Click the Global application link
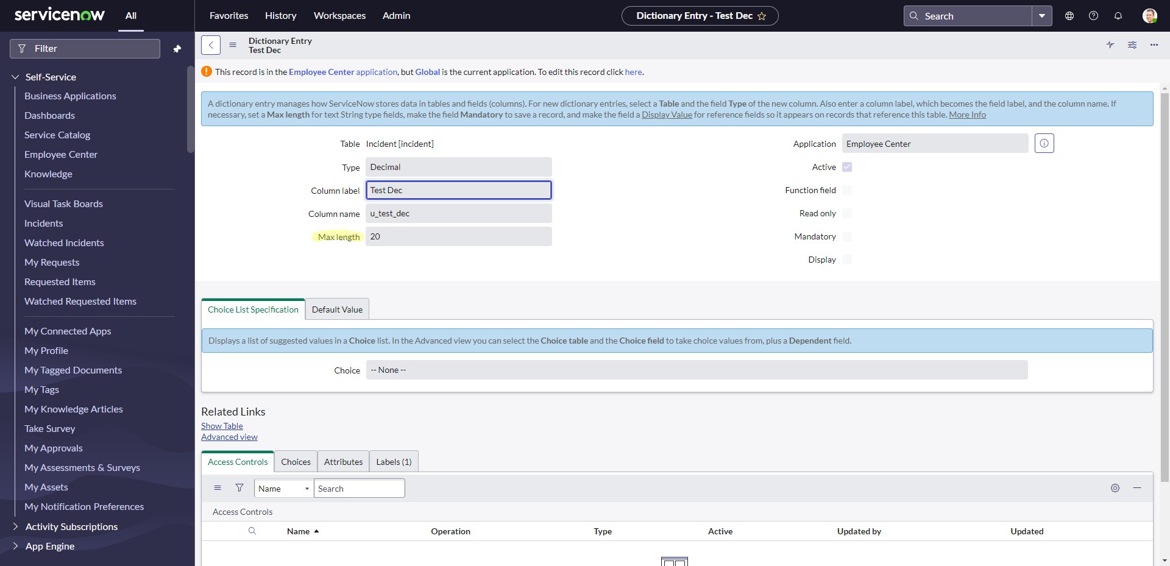The image size is (1170, 566). point(427,72)
